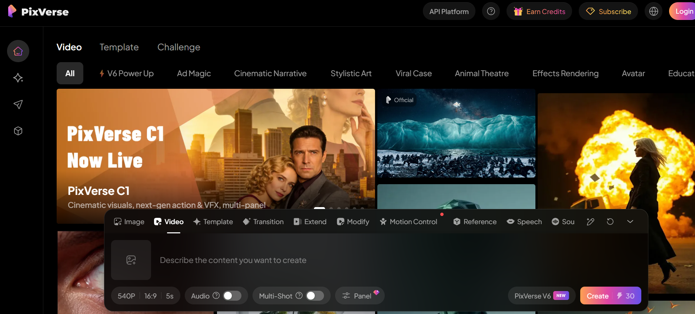Open the Panel settings
Viewport: 695px width, 314px height.
pos(360,296)
